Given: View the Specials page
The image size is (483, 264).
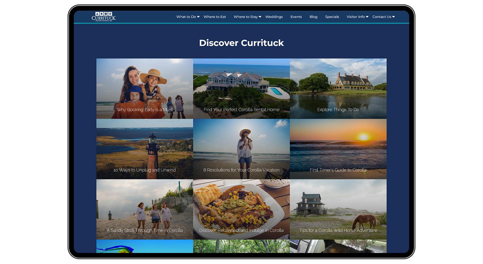Looking at the screenshot, I should 332,17.
